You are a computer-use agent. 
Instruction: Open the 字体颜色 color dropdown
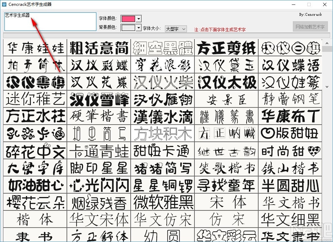pyautogui.click(x=139, y=19)
